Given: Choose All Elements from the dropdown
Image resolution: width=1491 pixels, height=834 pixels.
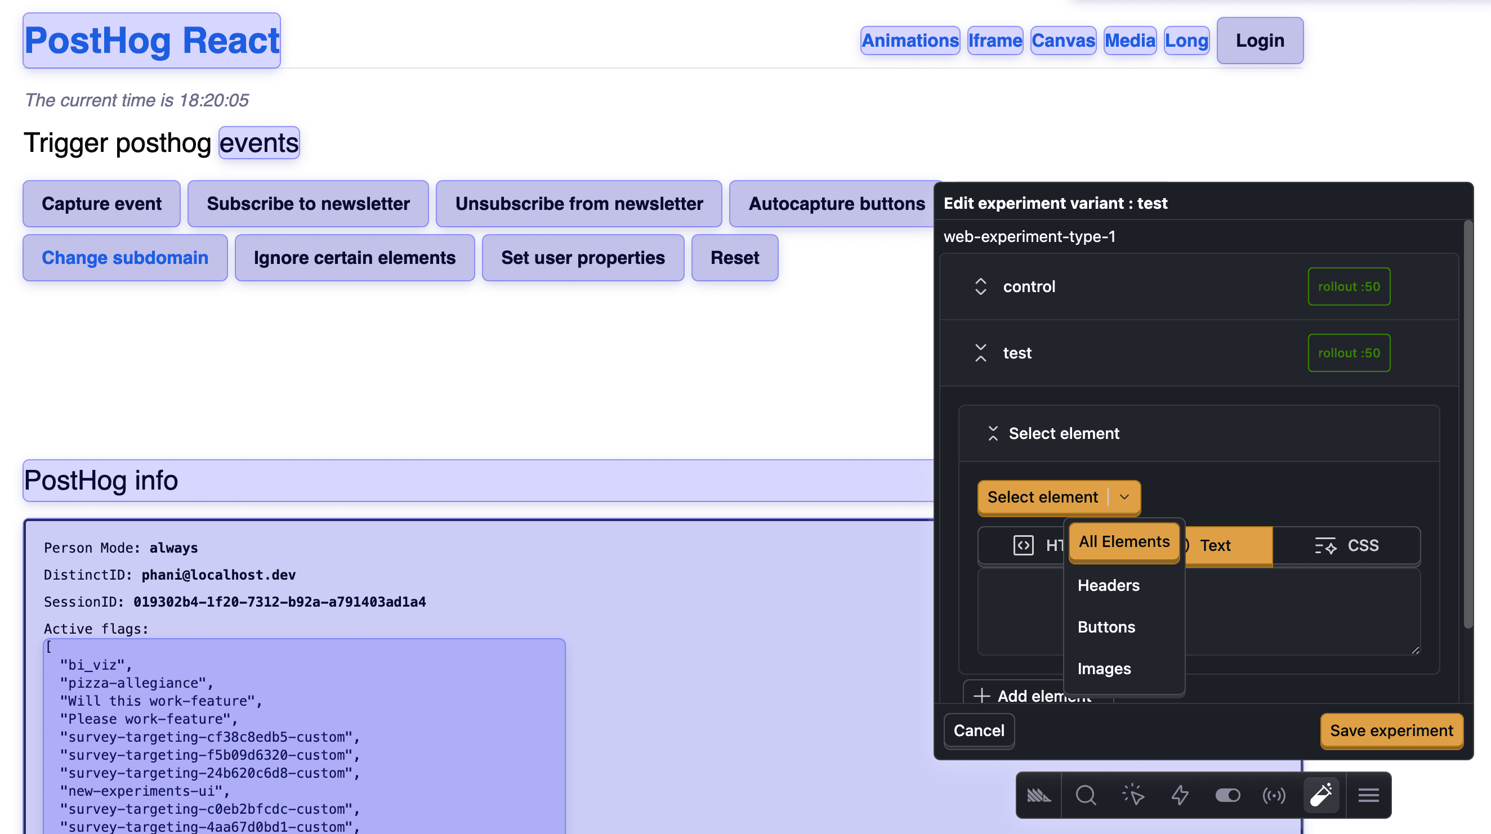Looking at the screenshot, I should [x=1123, y=541].
